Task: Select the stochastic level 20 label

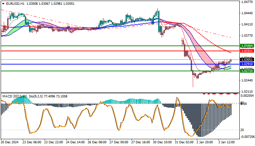Action: point(242,130)
